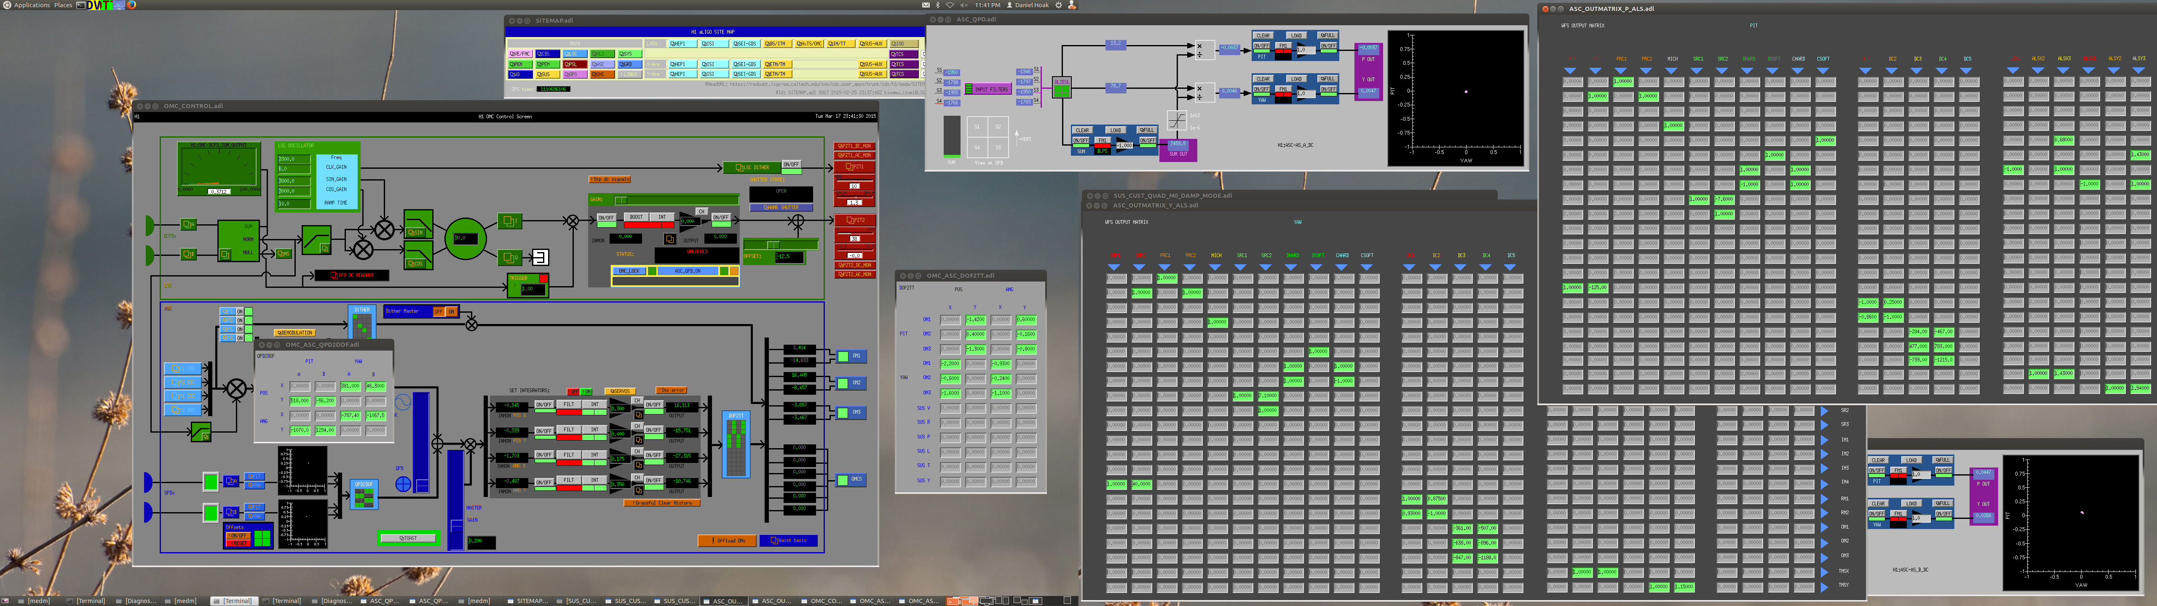2157x606 pixels.
Task: Open the Applications menu
Action: [32, 5]
